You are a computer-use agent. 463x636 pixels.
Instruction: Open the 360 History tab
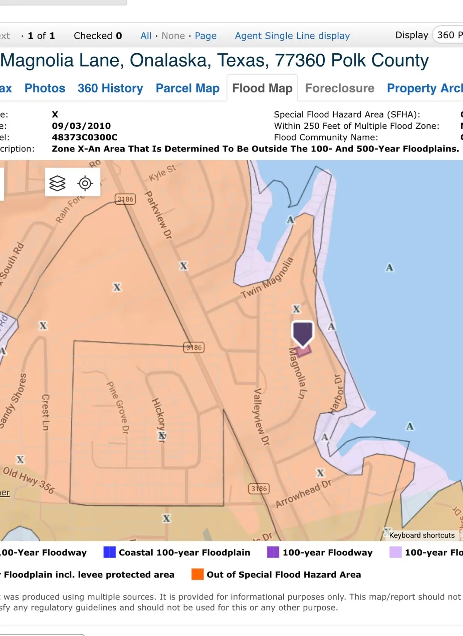(110, 88)
